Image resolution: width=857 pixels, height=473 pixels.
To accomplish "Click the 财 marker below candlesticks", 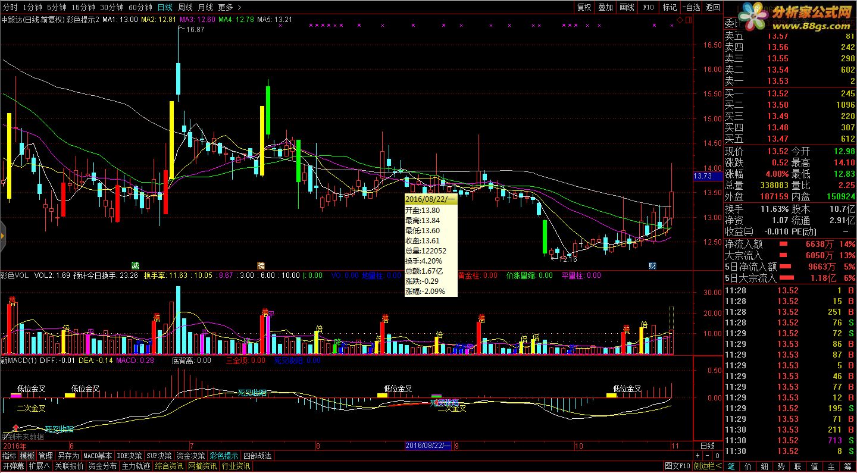I will pos(652,265).
